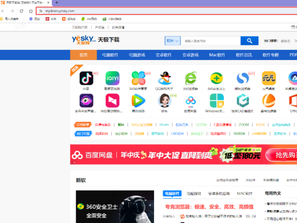
Task: Click the browser forward arrow
Action: 12,11
